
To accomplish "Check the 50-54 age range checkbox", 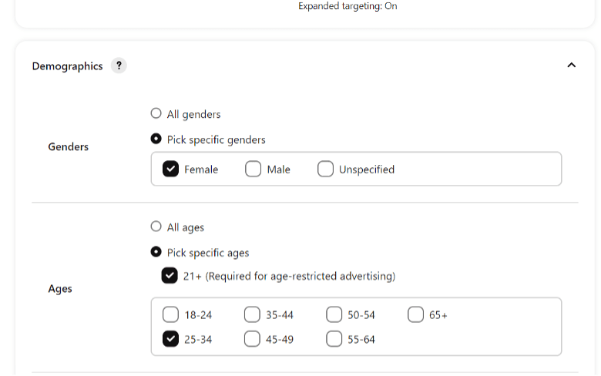I will [334, 314].
